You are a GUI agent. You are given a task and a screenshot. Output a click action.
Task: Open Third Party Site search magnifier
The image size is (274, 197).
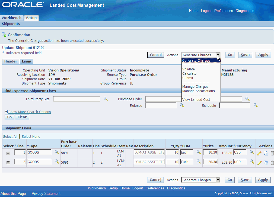click(x=106, y=99)
